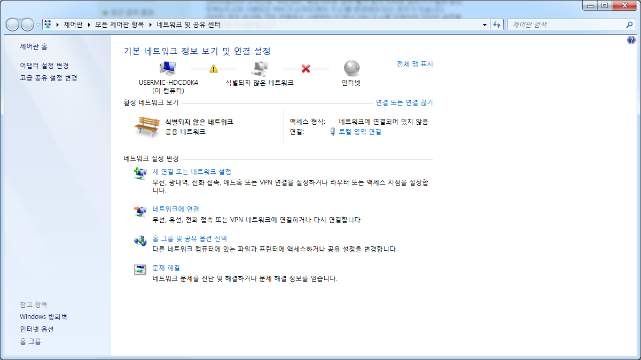This screenshot has width=641, height=360.
Task: Expand the arrow after 모든 제어판 항목 in the breadcrumb
Action: tap(150, 25)
